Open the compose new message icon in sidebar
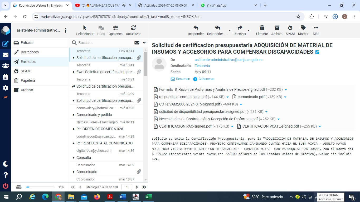 click(5, 44)
